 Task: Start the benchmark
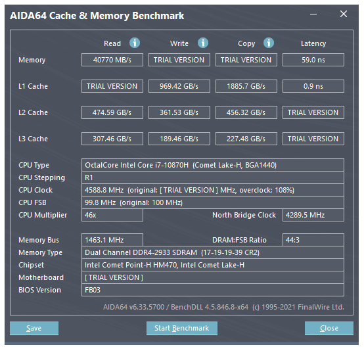tap(182, 328)
